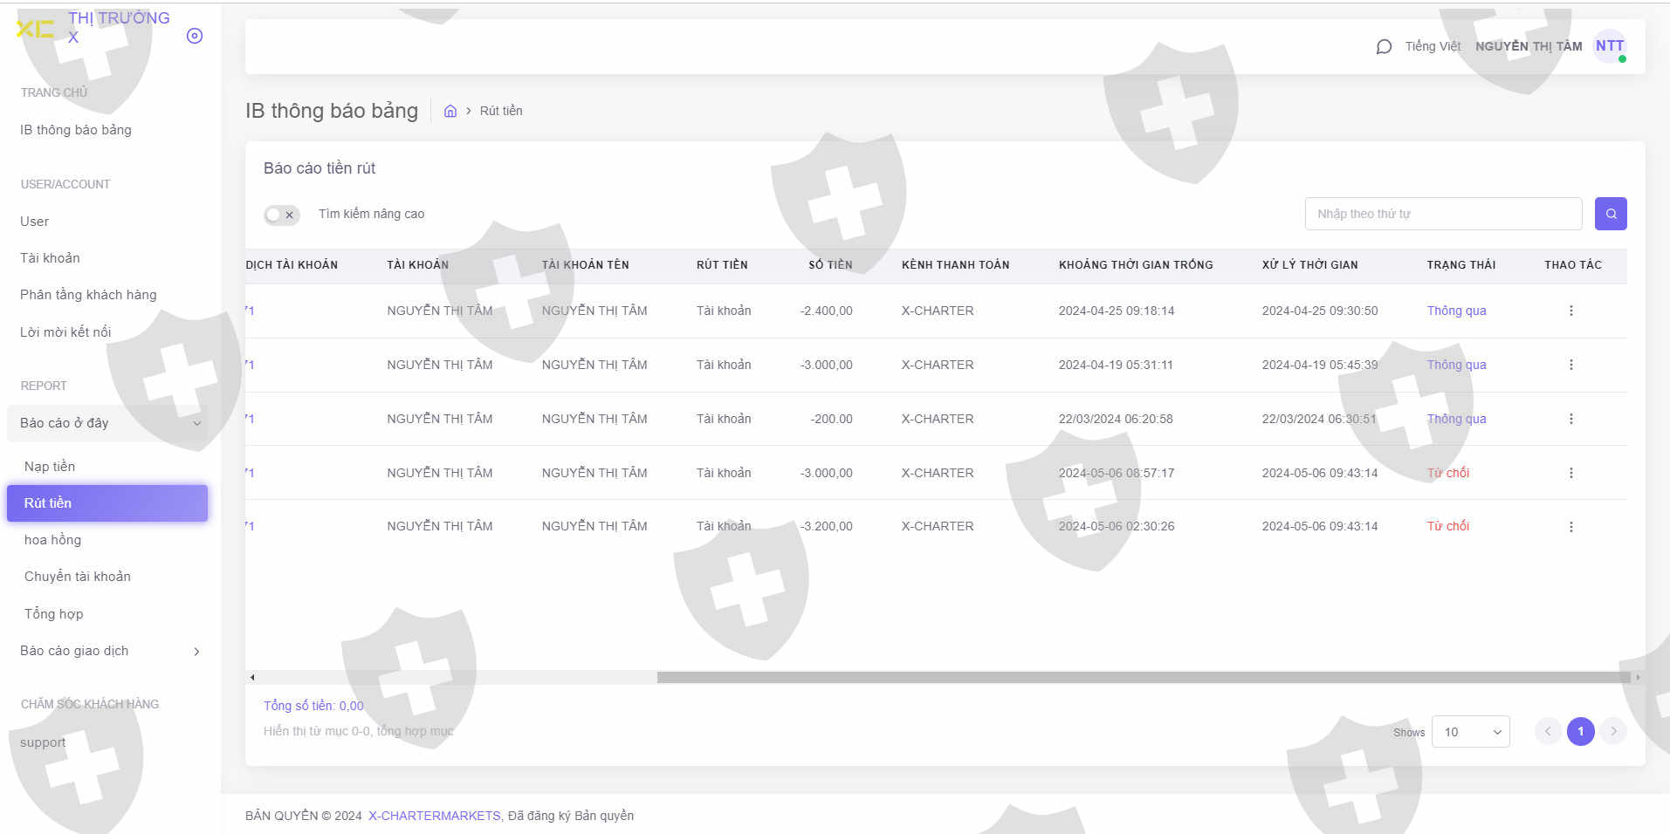Open actions menu for 2024-04-25 withdrawal row
Image resolution: width=1670 pixels, height=834 pixels.
(x=1570, y=311)
